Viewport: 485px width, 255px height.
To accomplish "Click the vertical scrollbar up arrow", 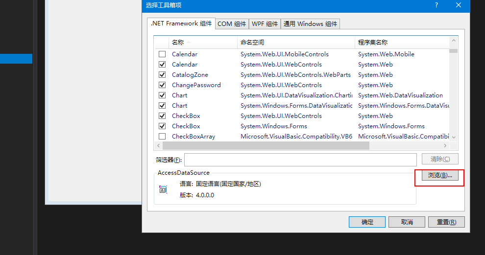I will [x=454, y=41].
